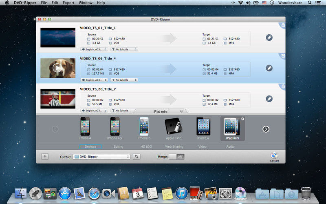The width and height of the screenshot is (326, 204).
Task: Select the iPad mini device preset
Action: pos(232,129)
